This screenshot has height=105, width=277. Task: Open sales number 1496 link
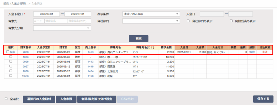[x=90, y=76]
